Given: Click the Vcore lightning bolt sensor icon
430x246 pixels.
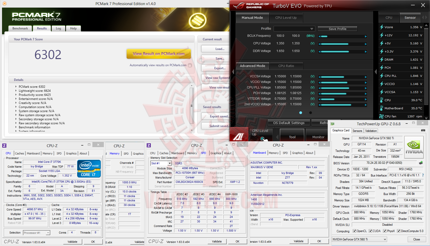Looking at the screenshot, I should tap(382, 27).
